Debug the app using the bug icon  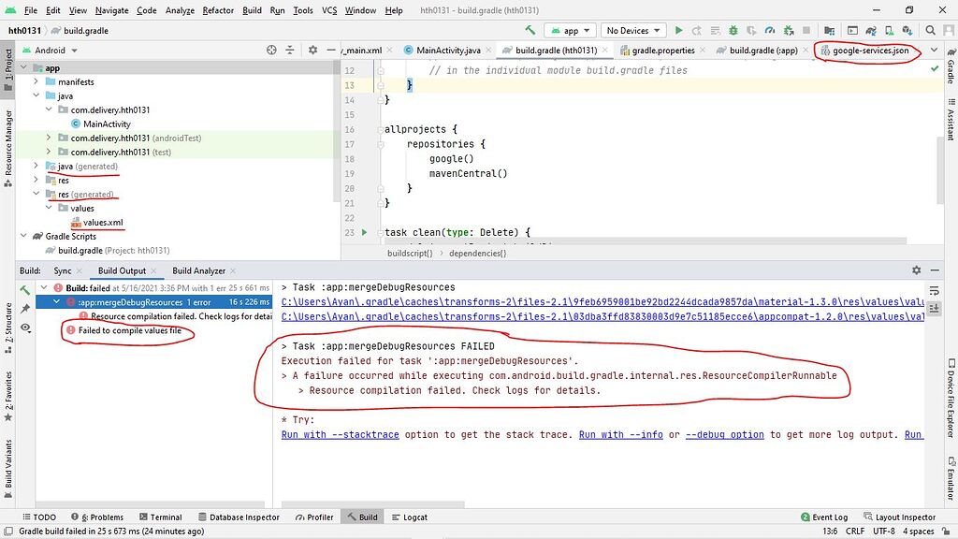tap(733, 30)
